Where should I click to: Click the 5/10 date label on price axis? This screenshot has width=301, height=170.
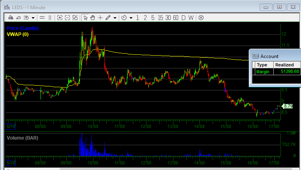click(11, 126)
